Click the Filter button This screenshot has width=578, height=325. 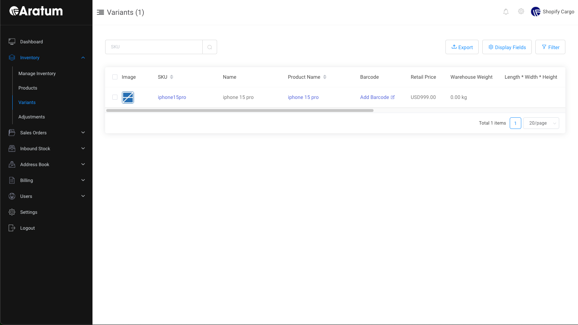(x=550, y=47)
